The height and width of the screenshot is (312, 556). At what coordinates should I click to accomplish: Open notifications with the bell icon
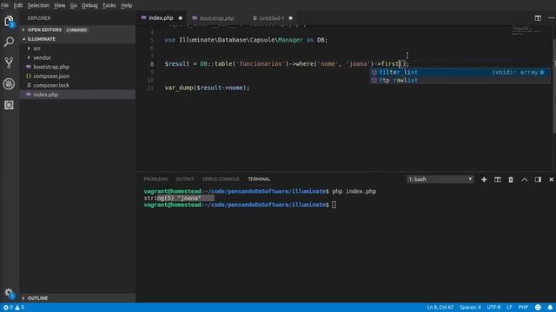point(550,308)
